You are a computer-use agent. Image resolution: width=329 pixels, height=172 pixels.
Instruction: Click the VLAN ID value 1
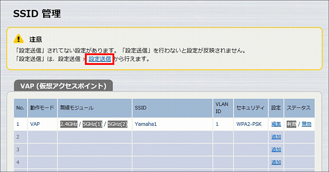click(x=217, y=124)
